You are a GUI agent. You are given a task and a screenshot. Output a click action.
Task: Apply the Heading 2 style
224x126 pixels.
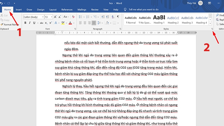tap(173, 20)
